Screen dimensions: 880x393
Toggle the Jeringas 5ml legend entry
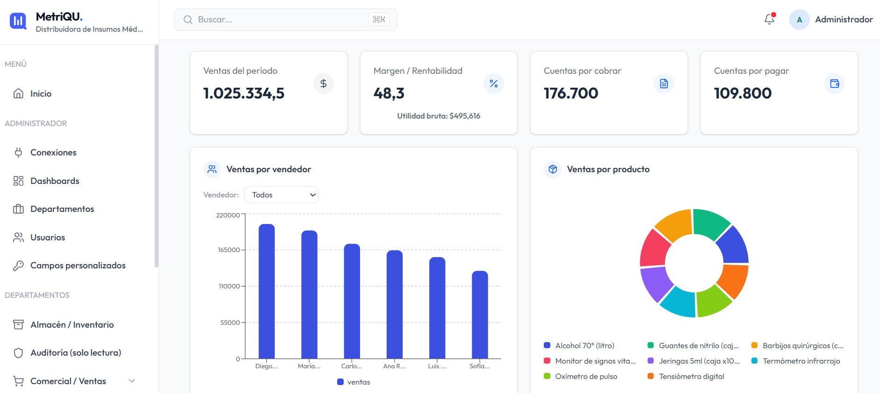693,361
